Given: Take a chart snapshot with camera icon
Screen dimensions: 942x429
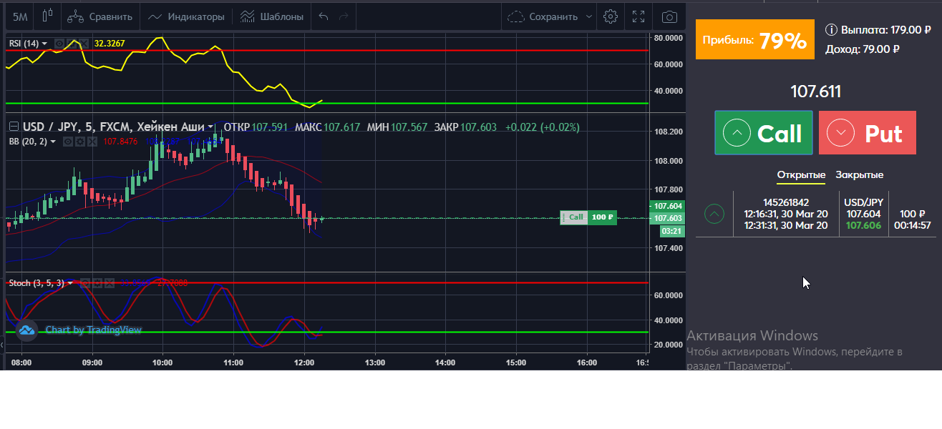Looking at the screenshot, I should pos(669,16).
